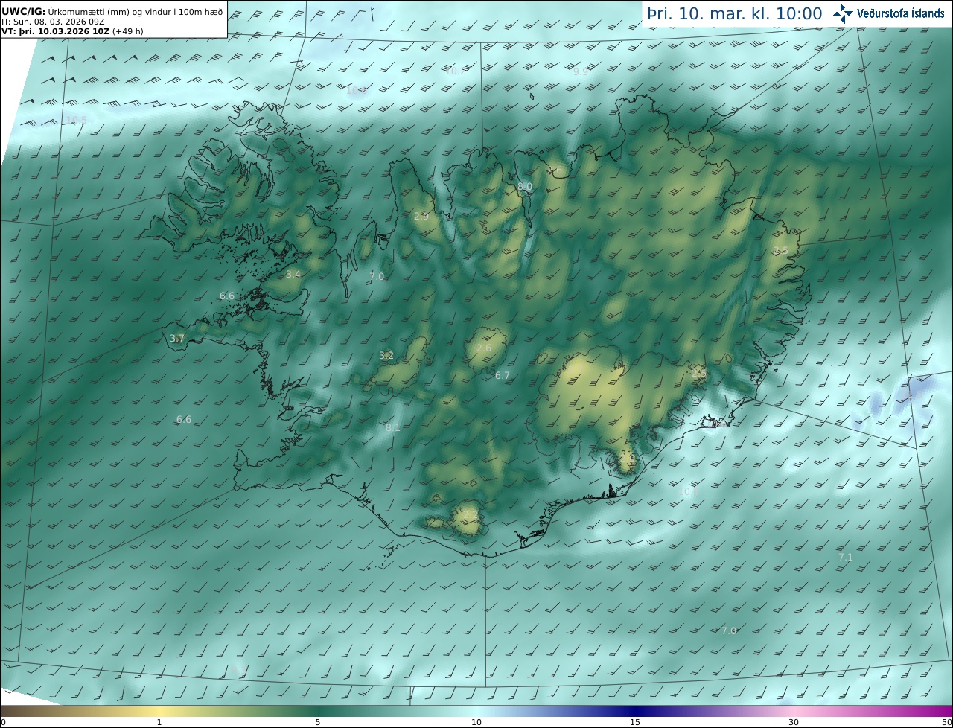
Task: Click the 3.2 value on the map
Action: click(x=386, y=356)
